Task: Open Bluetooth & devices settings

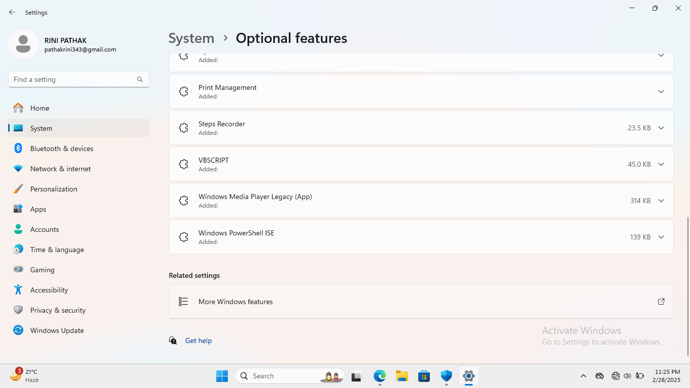Action: [x=62, y=149]
